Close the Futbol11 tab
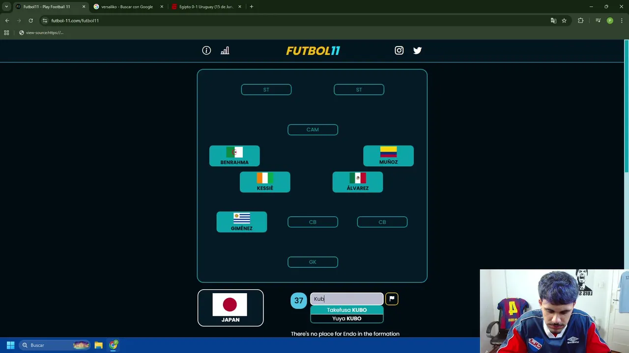The height and width of the screenshot is (353, 629). pos(84,7)
